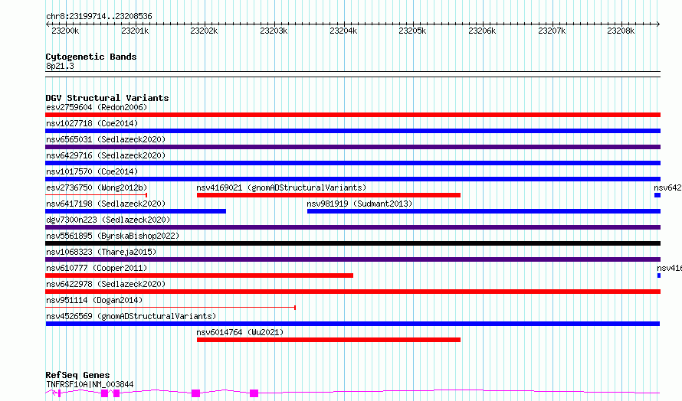Click the purple bar under nsv6565031
The image size is (682, 401).
click(352, 147)
